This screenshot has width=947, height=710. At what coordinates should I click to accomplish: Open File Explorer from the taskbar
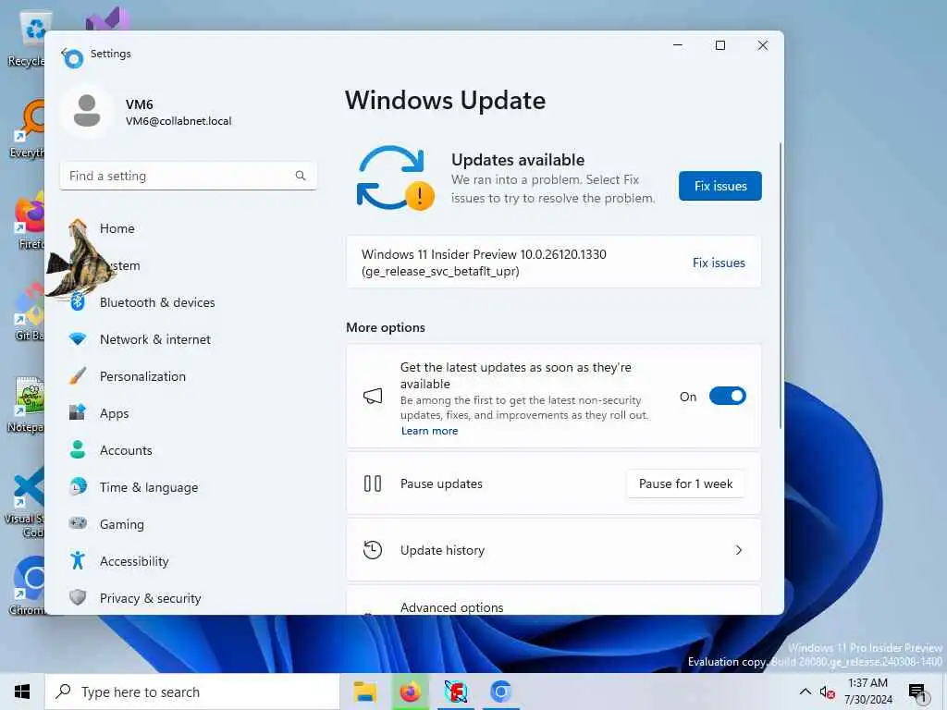point(364,692)
